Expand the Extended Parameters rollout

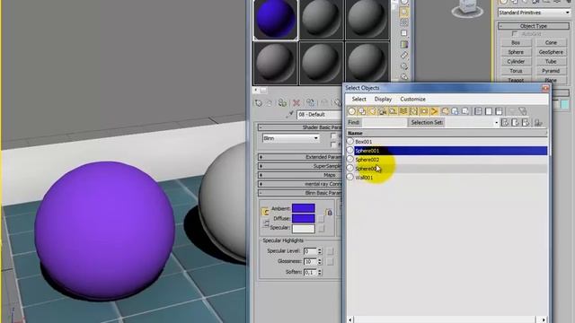click(x=299, y=157)
